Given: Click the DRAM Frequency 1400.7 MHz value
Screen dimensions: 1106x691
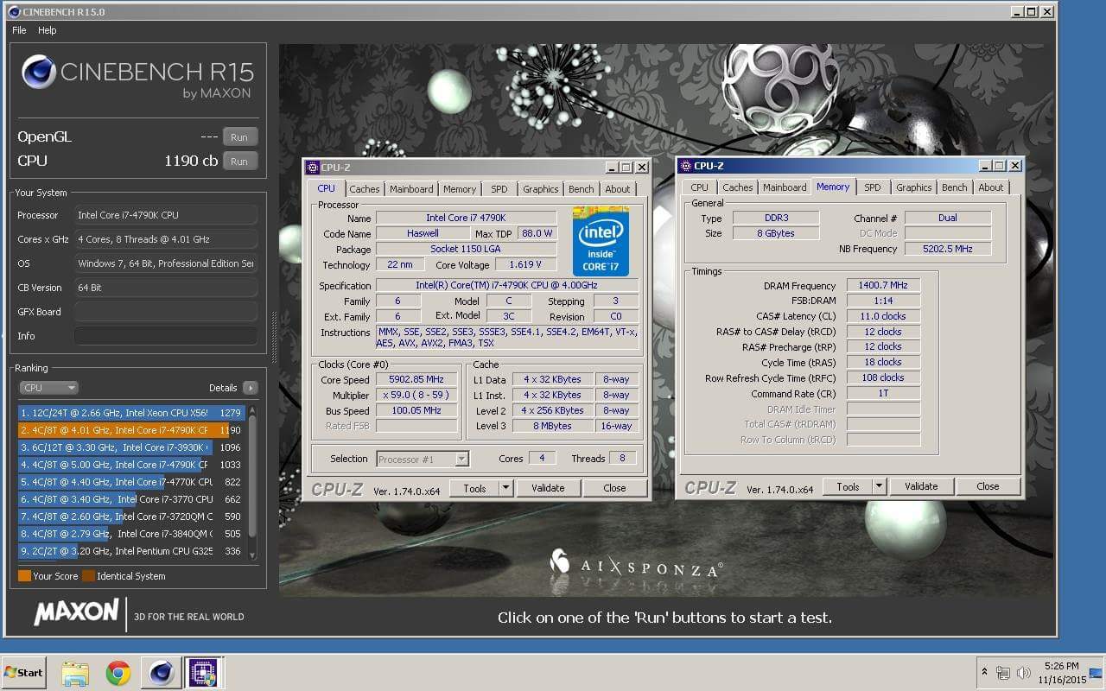Looking at the screenshot, I should pyautogui.click(x=883, y=286).
